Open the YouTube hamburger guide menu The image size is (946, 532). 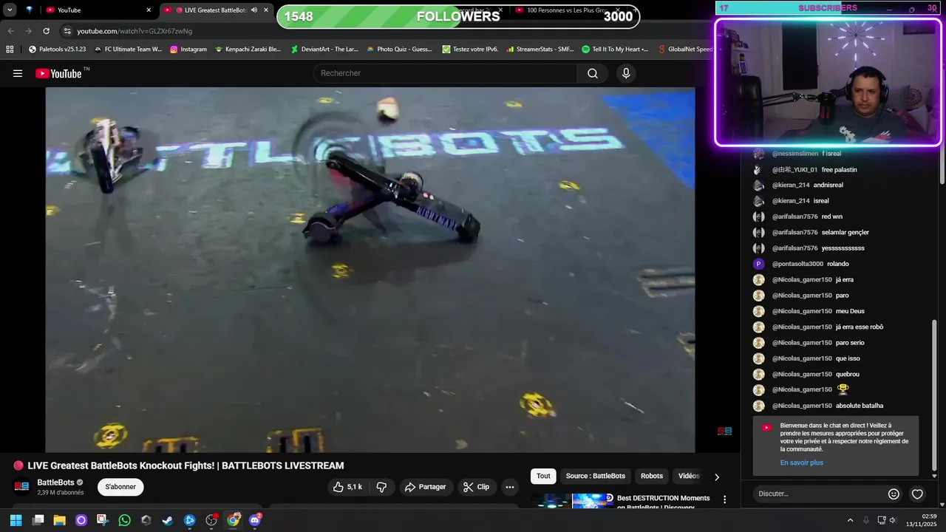(x=18, y=73)
